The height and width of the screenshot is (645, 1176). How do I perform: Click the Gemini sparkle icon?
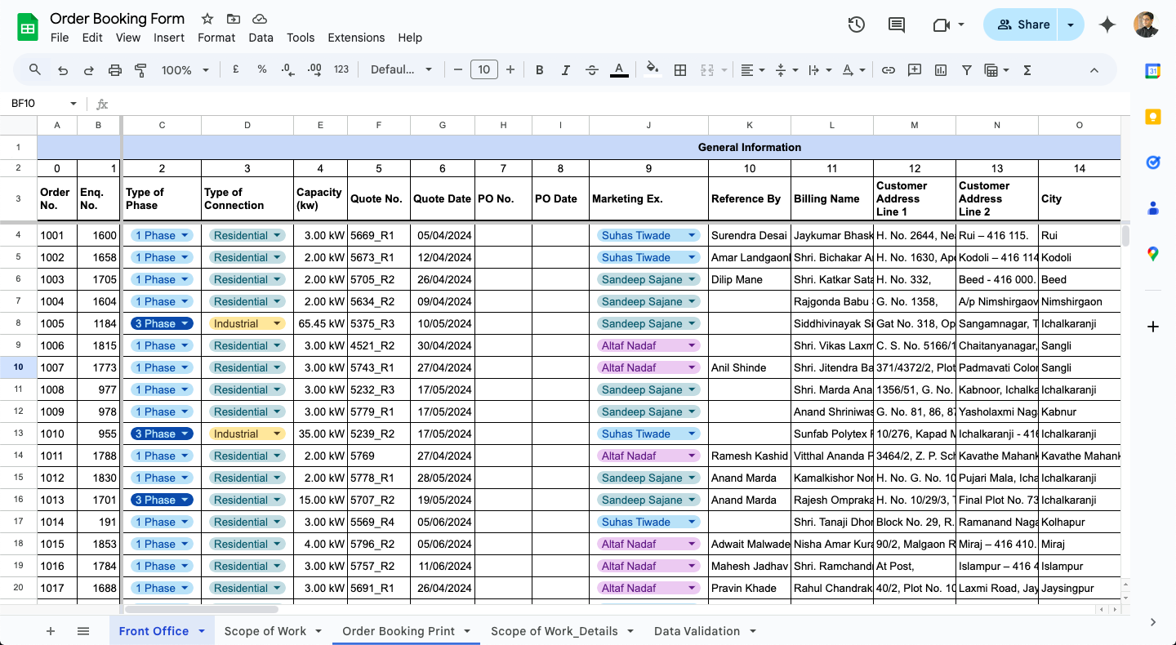[x=1107, y=24]
